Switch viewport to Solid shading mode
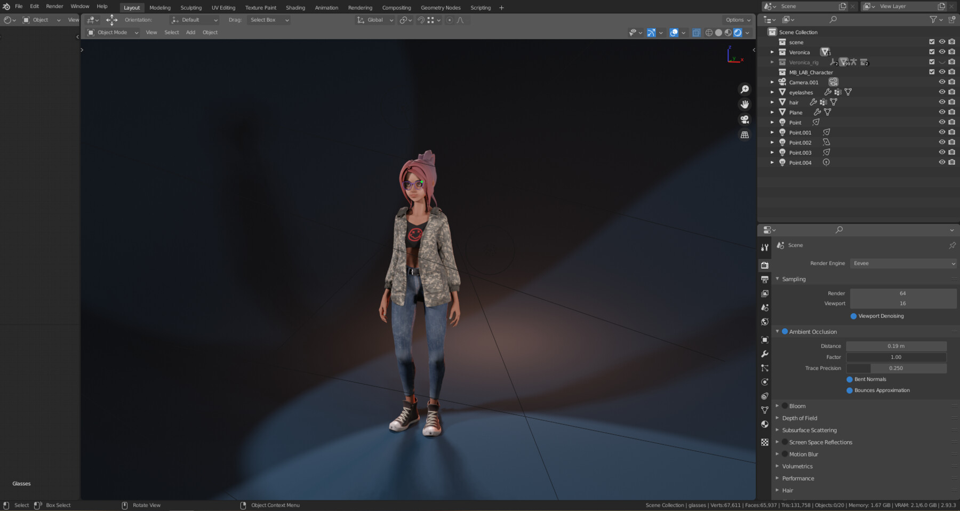 tap(719, 33)
